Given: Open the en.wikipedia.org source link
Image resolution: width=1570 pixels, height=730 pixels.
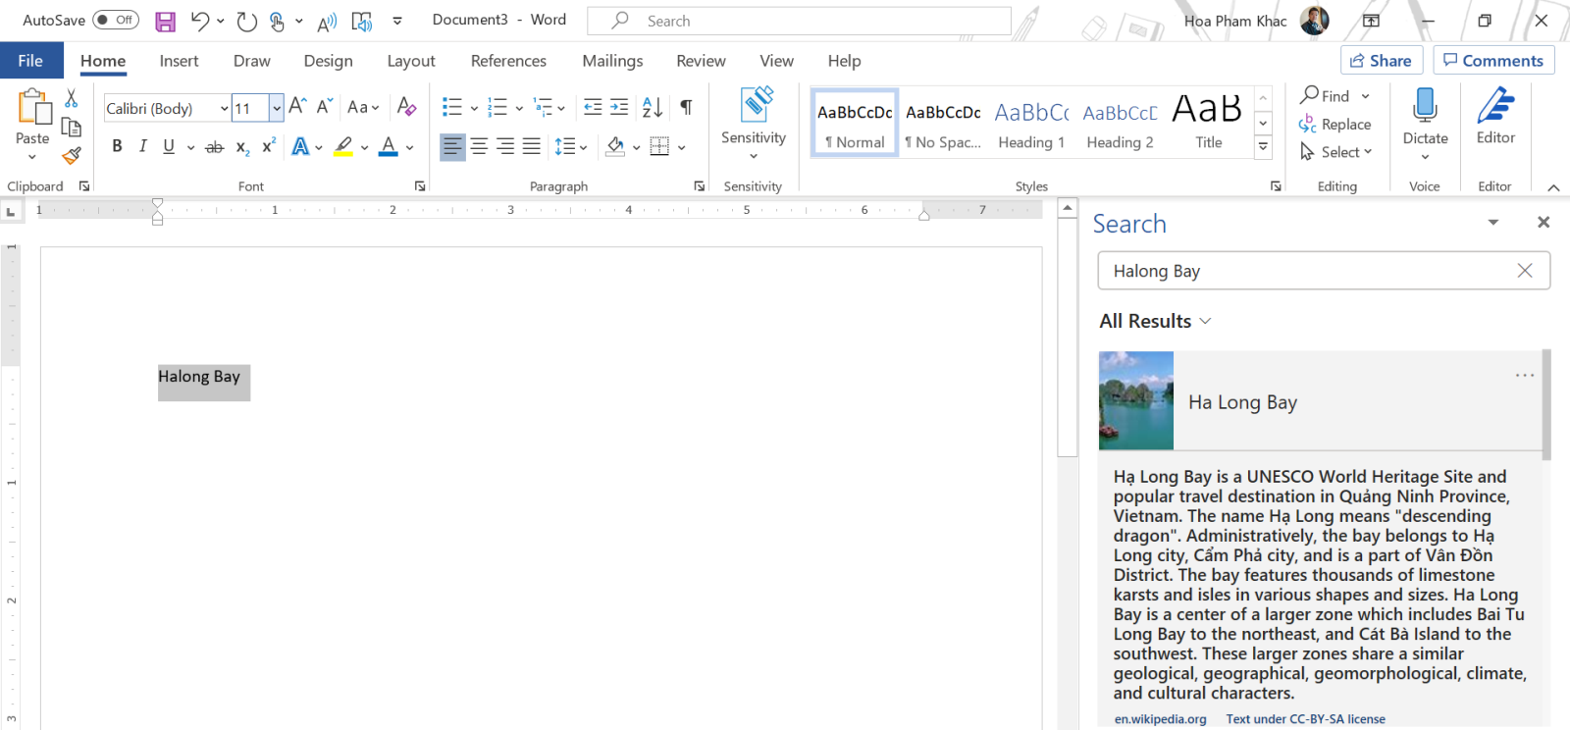Looking at the screenshot, I should click(x=1160, y=719).
